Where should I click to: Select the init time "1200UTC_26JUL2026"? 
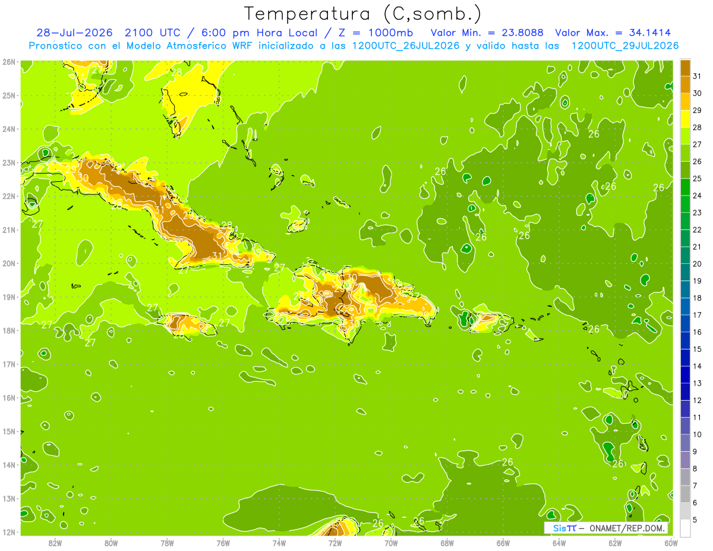[406, 45]
